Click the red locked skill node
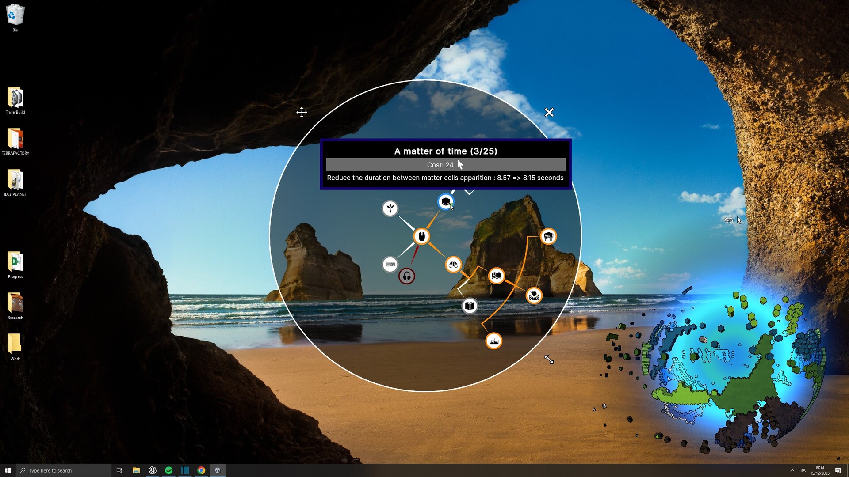Screen dimensions: 849x477 click(406, 276)
